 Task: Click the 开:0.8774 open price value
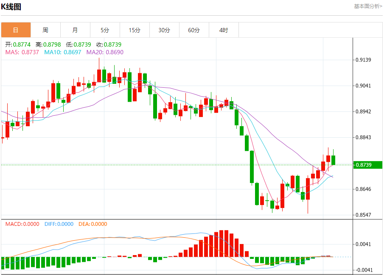(x=18, y=44)
